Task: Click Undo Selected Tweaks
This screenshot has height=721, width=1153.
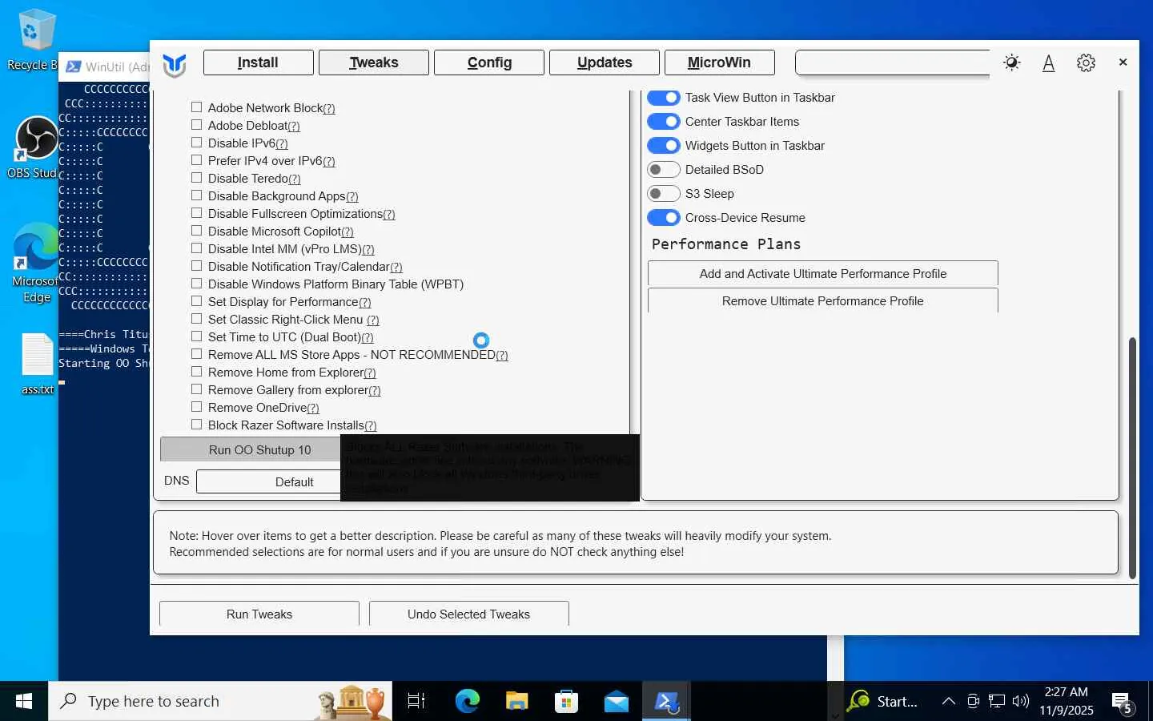Action: click(x=468, y=614)
